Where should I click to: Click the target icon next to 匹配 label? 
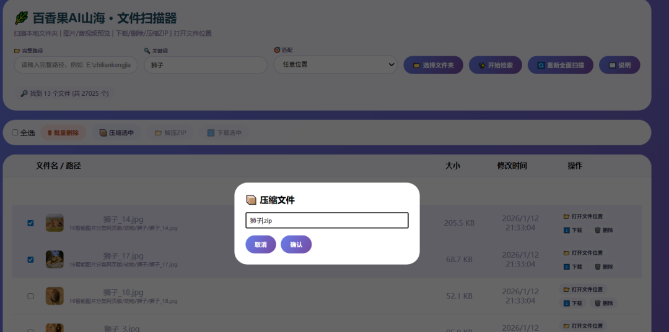277,50
